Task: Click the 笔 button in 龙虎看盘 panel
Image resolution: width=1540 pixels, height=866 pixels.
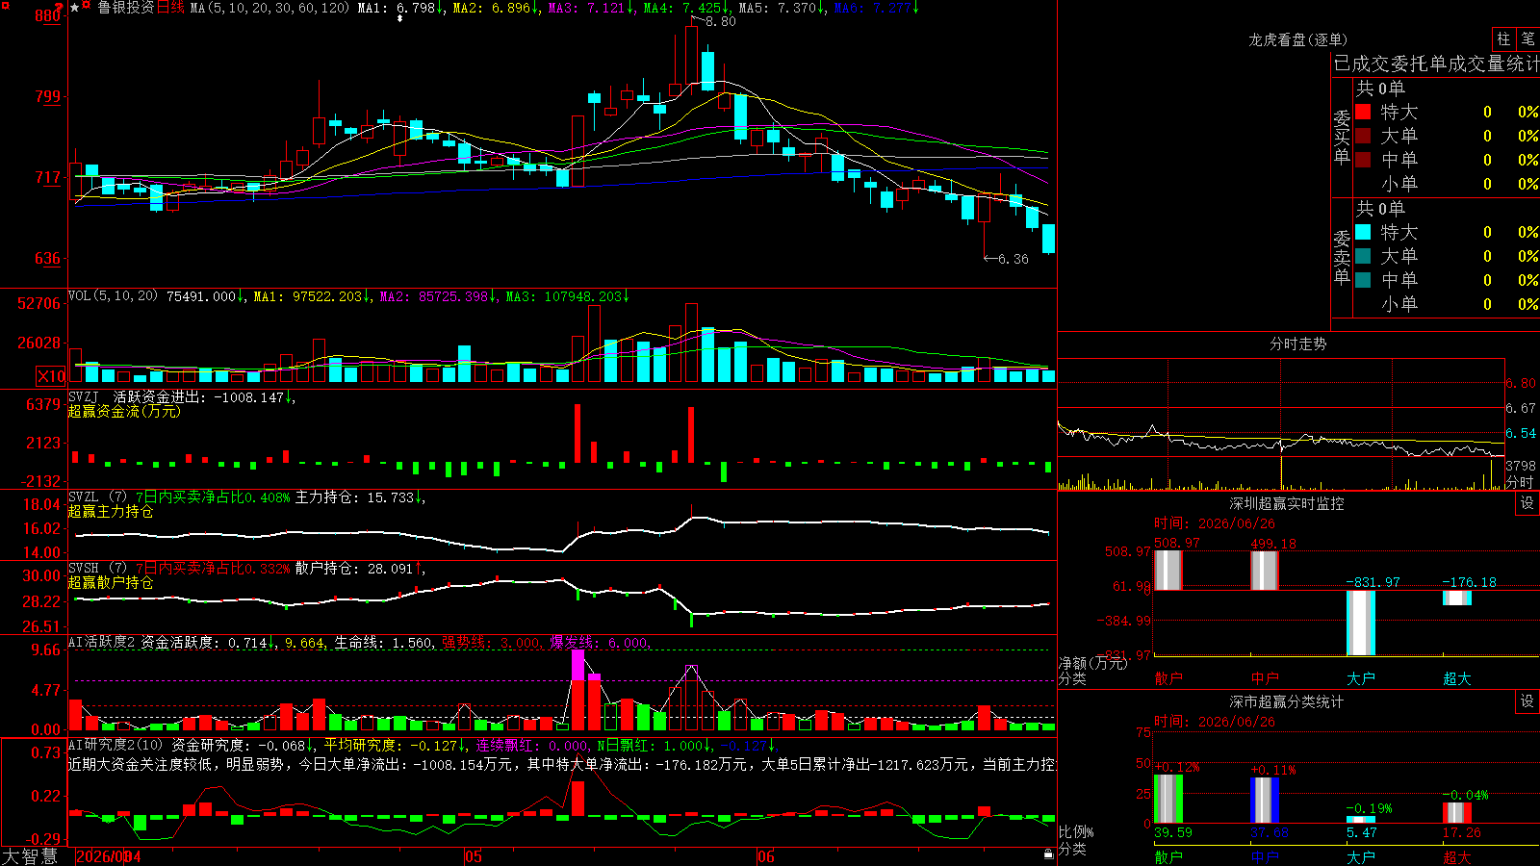Action: 1527,38
